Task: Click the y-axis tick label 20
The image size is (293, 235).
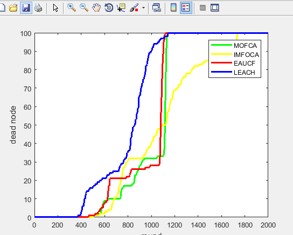Action: [x=27, y=181]
